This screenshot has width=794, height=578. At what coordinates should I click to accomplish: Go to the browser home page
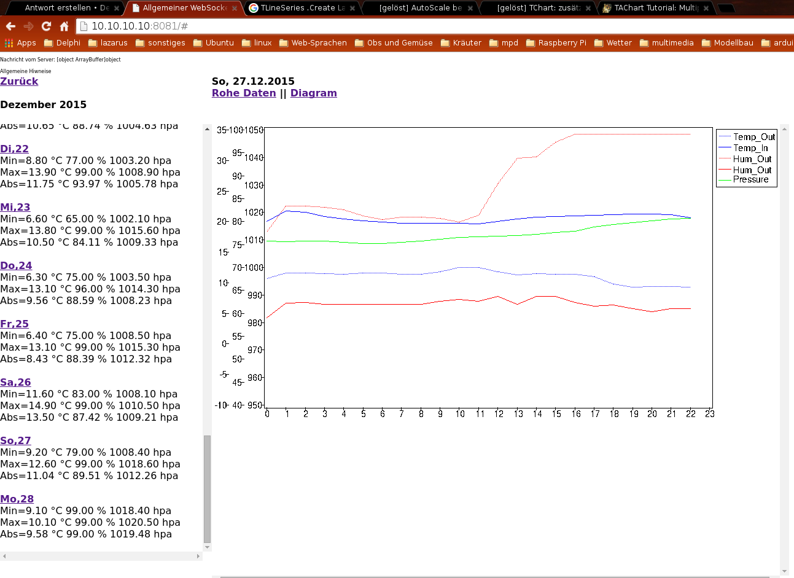(64, 26)
